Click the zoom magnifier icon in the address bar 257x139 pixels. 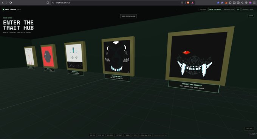point(182,3)
